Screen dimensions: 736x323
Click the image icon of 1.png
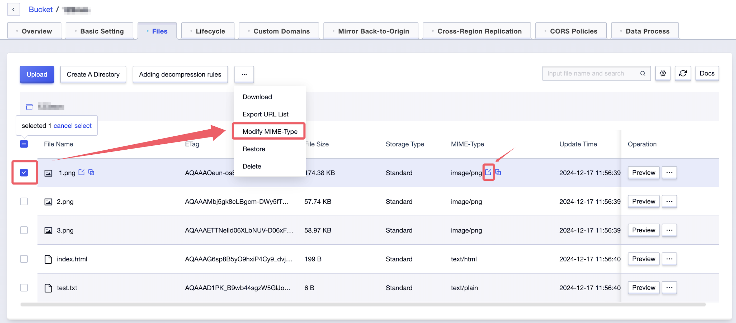tap(48, 173)
